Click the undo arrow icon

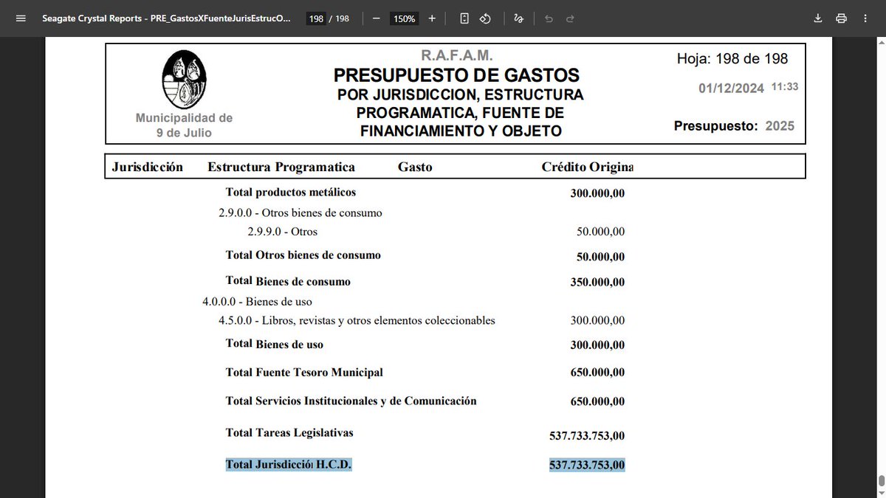(x=549, y=18)
